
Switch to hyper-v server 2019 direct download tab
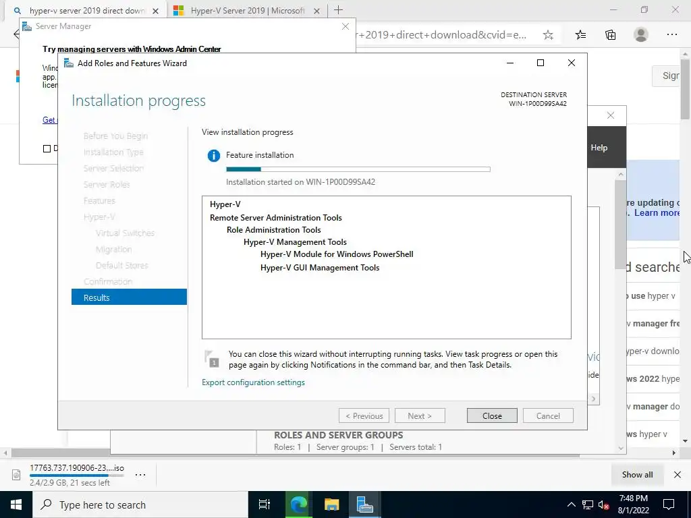tap(86, 11)
